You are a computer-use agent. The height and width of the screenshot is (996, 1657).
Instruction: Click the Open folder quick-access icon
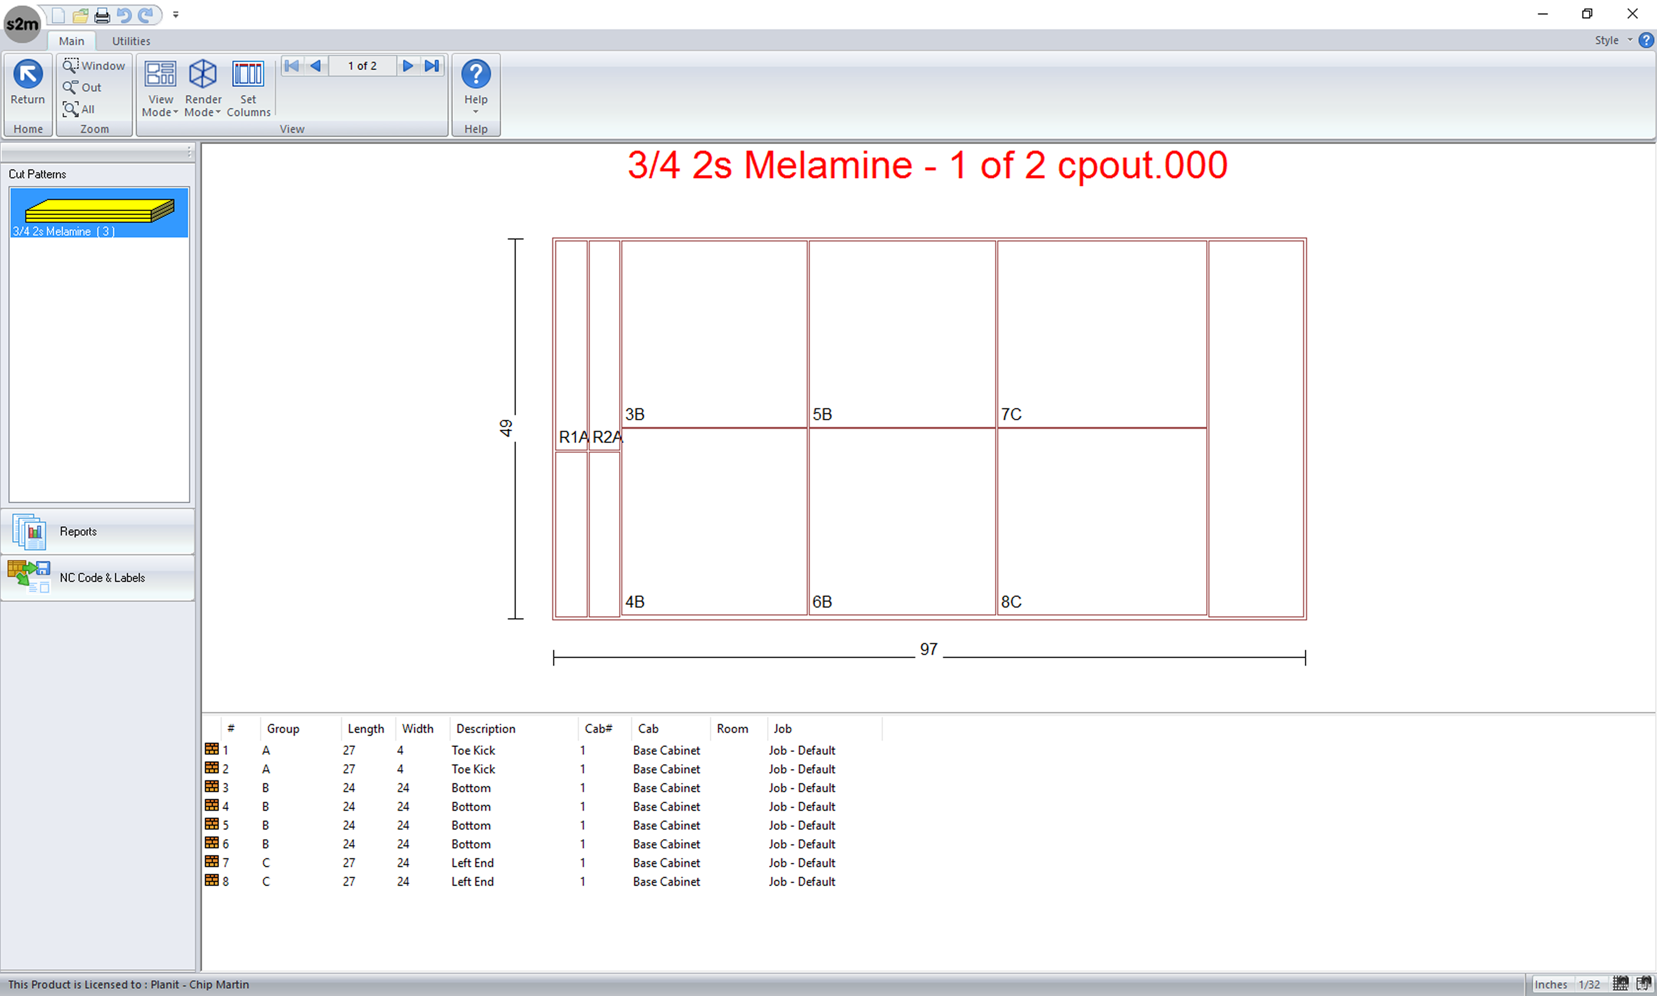[x=80, y=15]
